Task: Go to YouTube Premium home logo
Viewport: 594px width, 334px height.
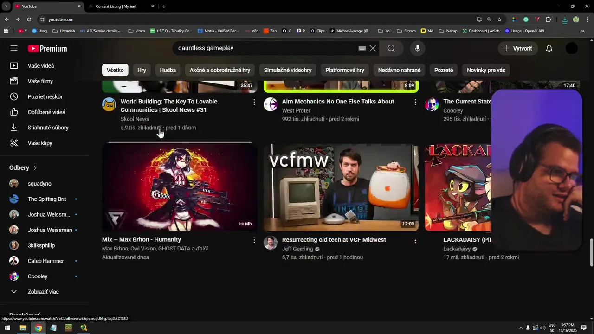Action: (47, 49)
